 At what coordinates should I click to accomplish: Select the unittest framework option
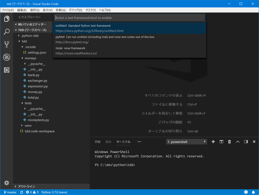coord(129,28)
